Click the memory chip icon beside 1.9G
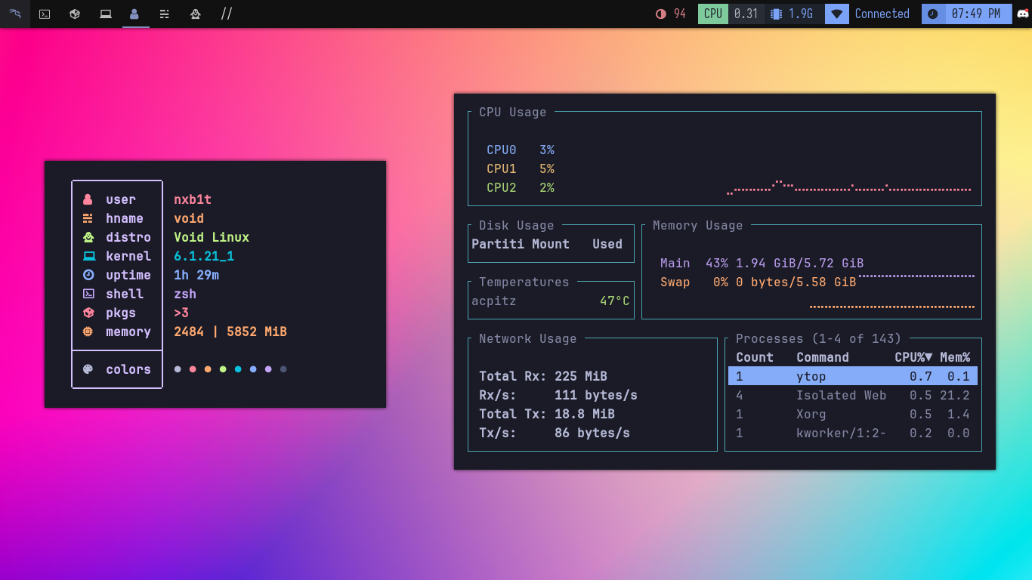This screenshot has width=1032, height=580. [x=775, y=14]
